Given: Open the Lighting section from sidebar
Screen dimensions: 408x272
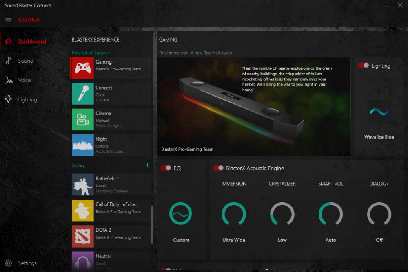Looking at the screenshot, I should click(27, 99).
